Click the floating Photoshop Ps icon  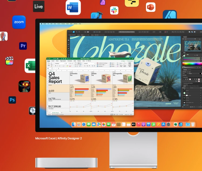(x=12, y=100)
